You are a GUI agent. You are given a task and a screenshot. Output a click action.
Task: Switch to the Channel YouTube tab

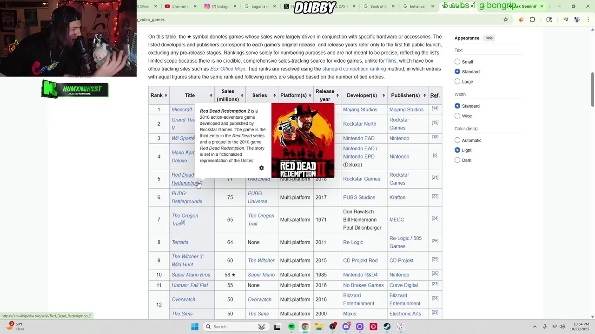click(x=180, y=6)
